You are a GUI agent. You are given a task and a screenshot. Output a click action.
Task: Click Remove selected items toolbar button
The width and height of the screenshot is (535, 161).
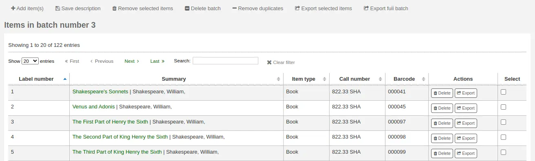143,8
